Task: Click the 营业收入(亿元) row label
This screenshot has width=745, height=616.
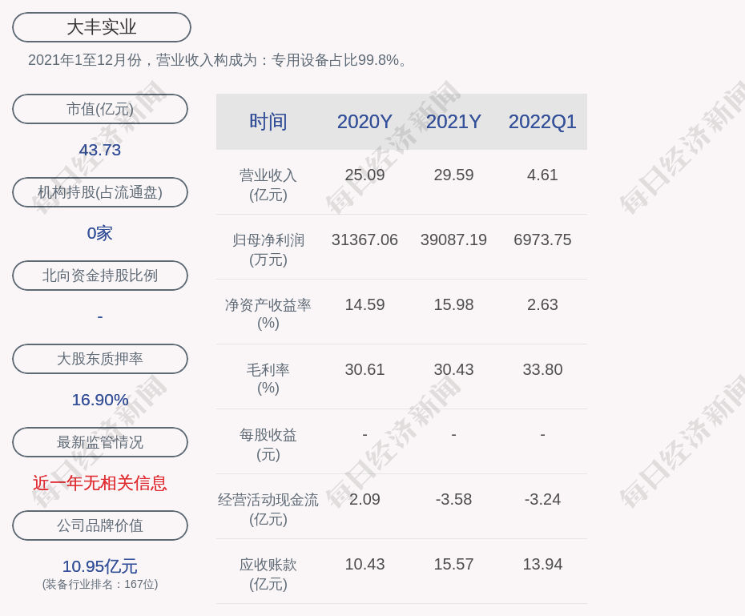Action: [x=268, y=185]
